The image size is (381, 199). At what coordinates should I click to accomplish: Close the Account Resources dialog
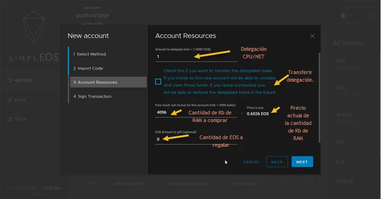[312, 36]
